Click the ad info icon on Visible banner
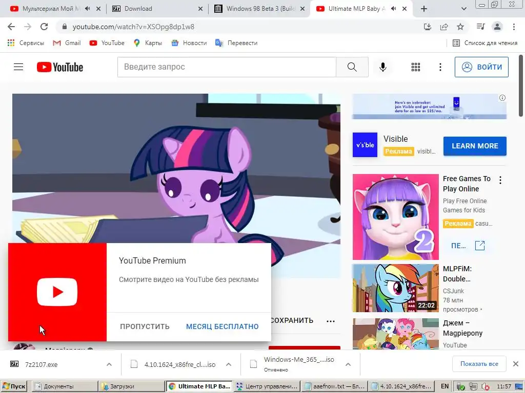 tap(502, 98)
